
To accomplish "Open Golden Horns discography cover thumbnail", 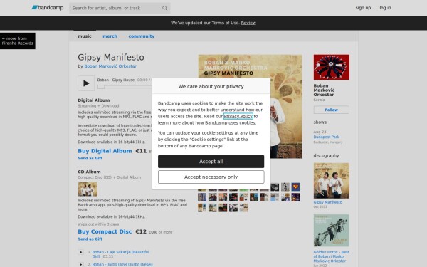I will click(x=332, y=231).
